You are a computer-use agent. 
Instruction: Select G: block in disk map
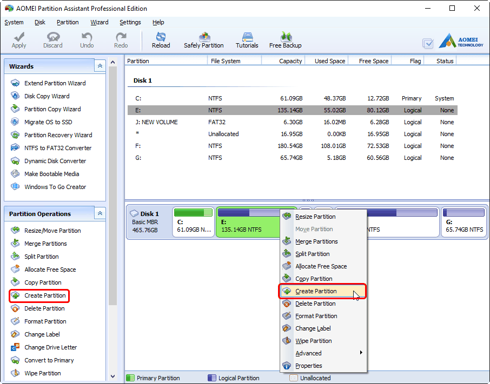(x=463, y=222)
